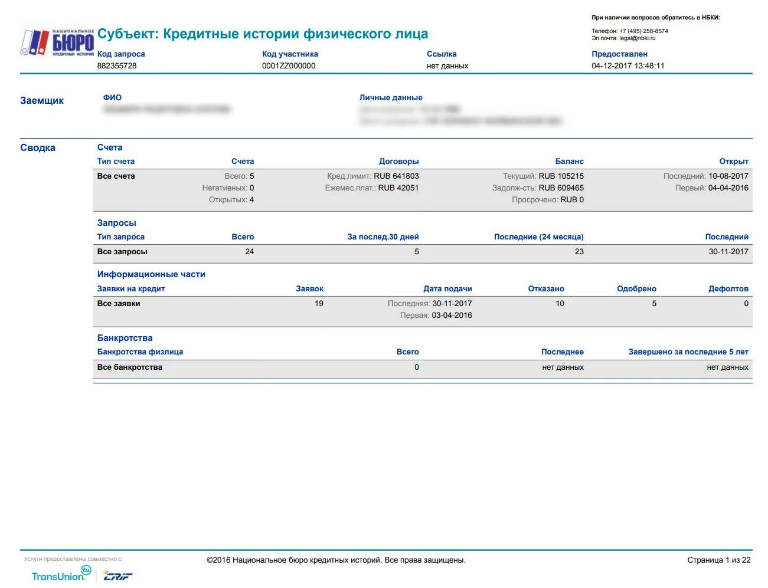The width and height of the screenshot is (768, 588).
Task: Click the 'Сводка' section heading
Action: pos(38,147)
